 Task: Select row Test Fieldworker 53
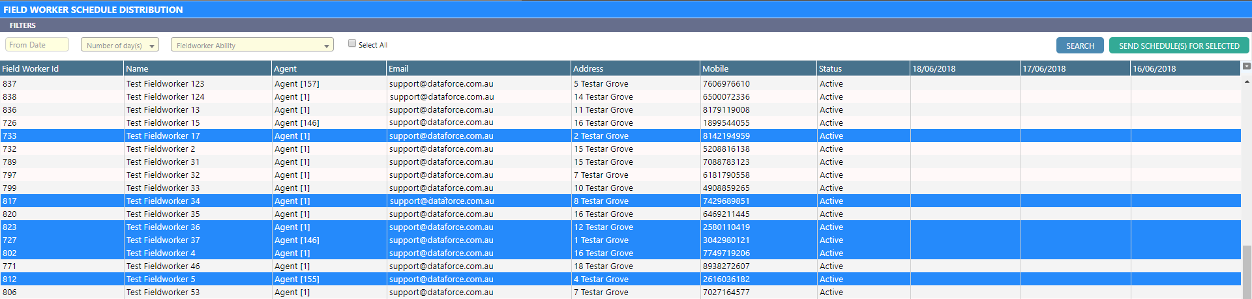[620, 292]
